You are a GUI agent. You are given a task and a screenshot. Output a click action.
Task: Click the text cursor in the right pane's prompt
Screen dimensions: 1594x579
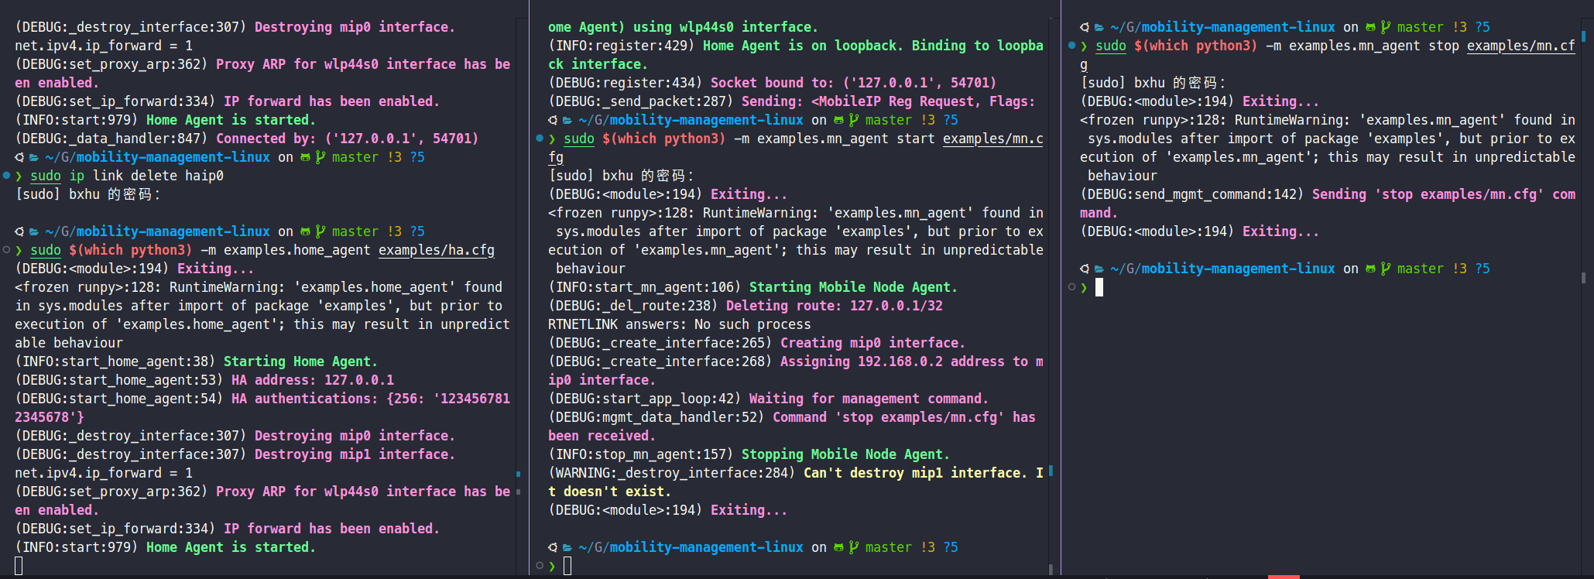coord(1099,287)
